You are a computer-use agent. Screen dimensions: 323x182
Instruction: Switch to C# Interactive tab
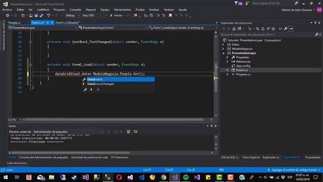(120, 157)
